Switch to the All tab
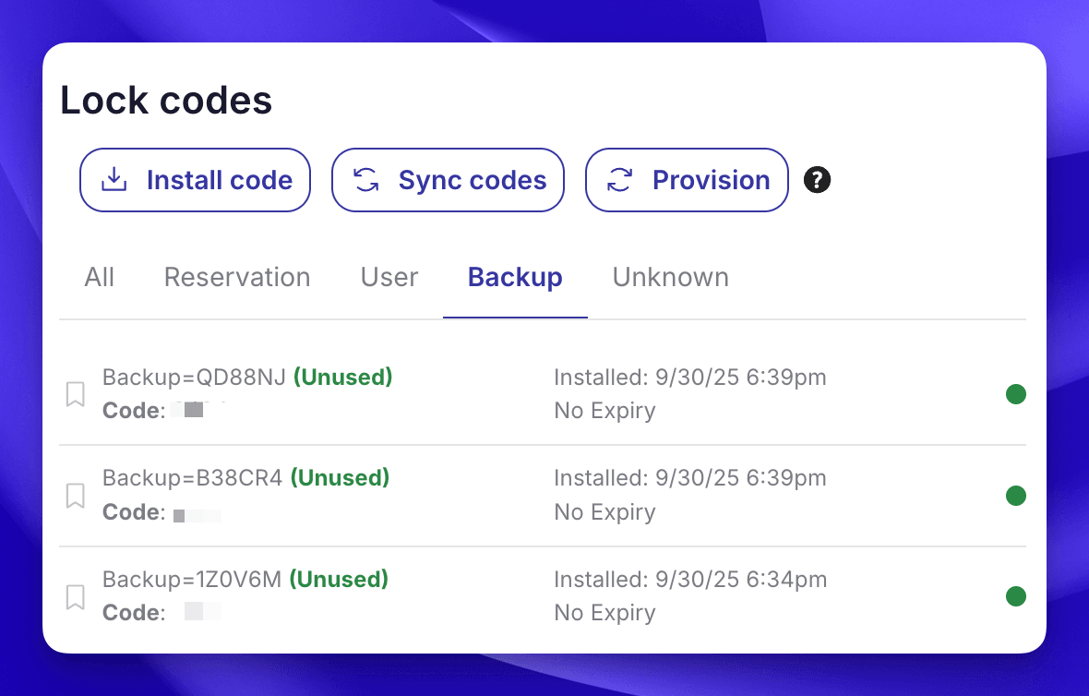1089x696 pixels. click(100, 277)
